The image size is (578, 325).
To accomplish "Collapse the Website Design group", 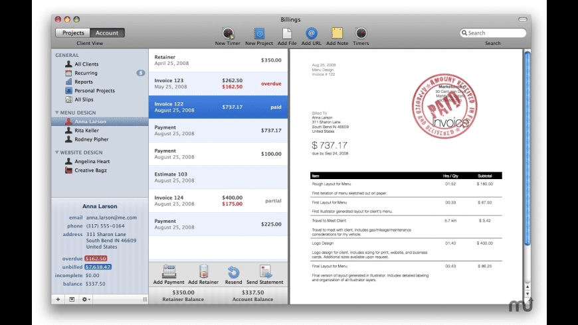I will (56, 152).
